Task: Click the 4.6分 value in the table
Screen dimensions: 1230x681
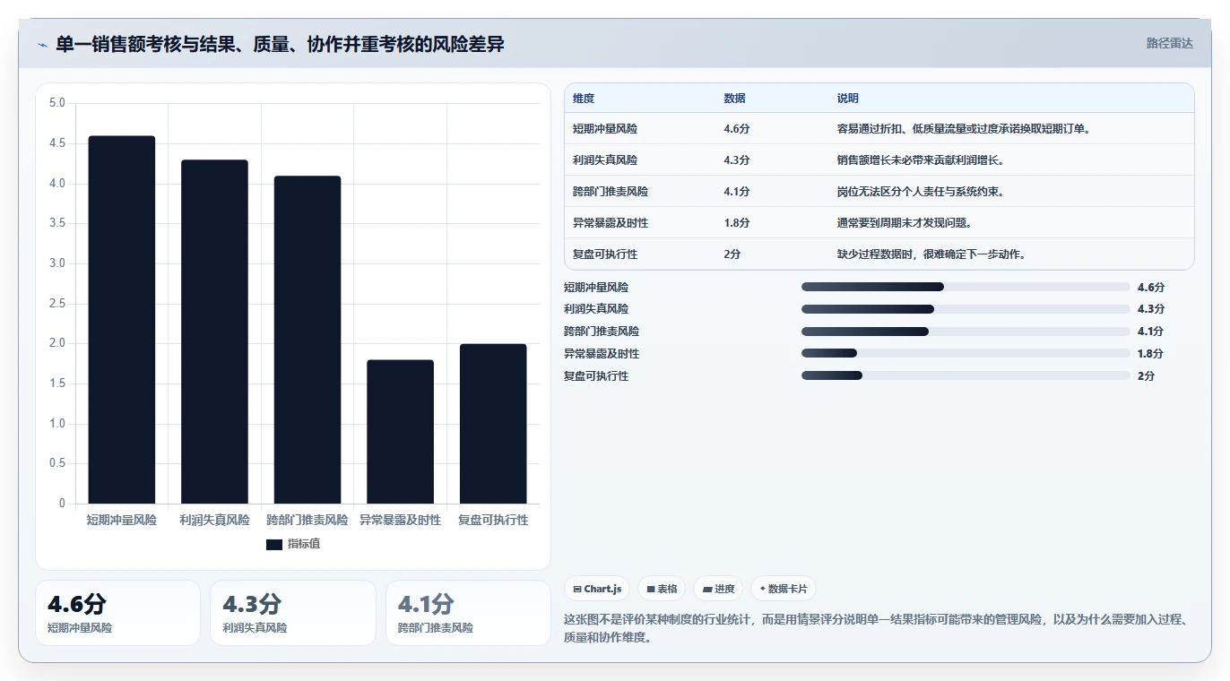Action: pyautogui.click(x=737, y=129)
